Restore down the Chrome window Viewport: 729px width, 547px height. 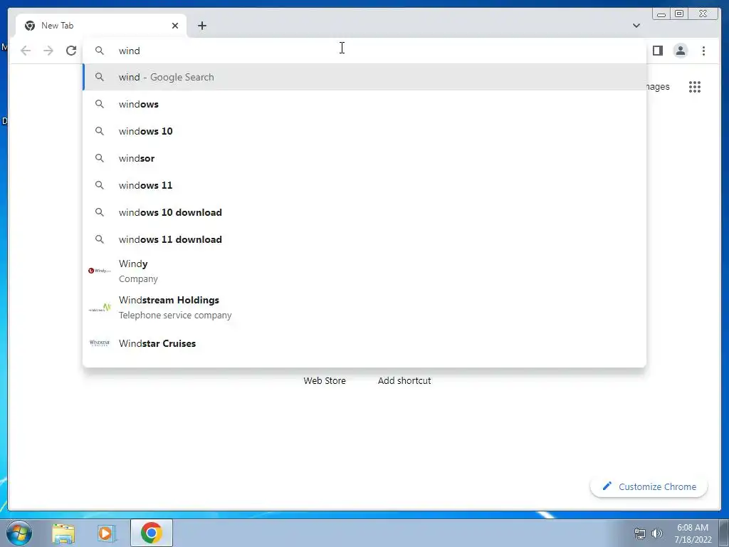pos(679,14)
